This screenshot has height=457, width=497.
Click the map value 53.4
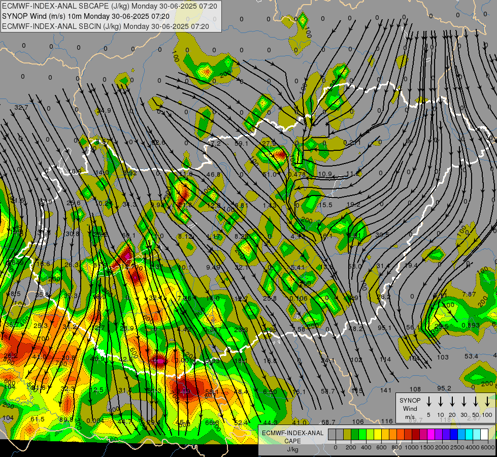coord(471,356)
